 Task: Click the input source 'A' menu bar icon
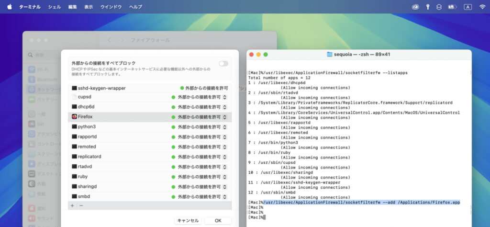point(468,7)
